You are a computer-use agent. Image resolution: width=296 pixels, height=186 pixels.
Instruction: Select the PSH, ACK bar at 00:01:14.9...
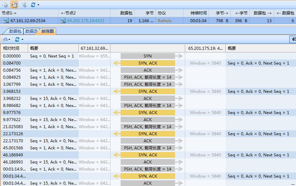[148, 169]
